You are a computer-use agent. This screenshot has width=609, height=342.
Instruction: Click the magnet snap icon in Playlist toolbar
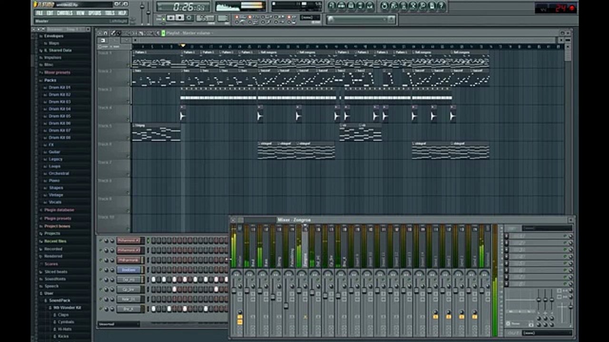coord(106,33)
